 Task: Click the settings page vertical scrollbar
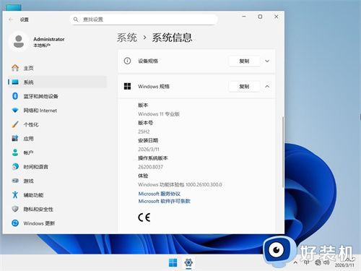click(x=283, y=152)
